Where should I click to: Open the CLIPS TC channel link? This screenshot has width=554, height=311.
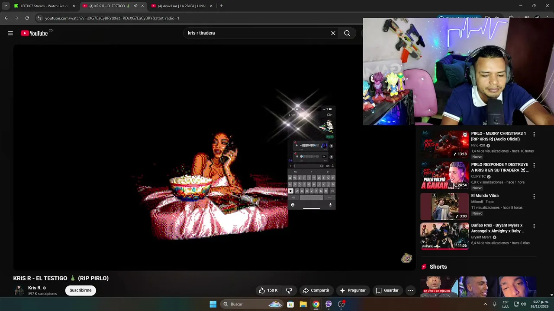[x=478, y=177]
